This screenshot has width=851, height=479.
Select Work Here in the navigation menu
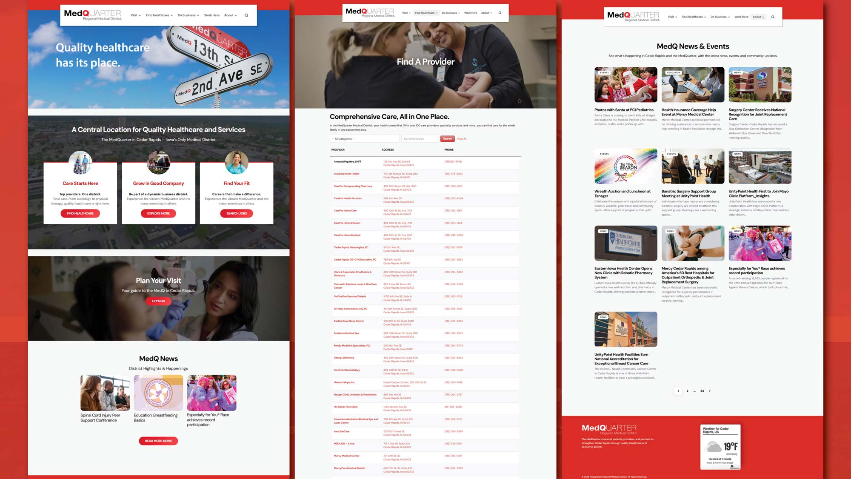[211, 15]
